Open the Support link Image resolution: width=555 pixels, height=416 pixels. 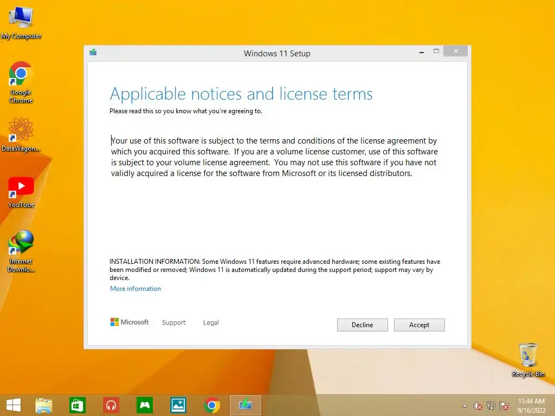coord(174,323)
